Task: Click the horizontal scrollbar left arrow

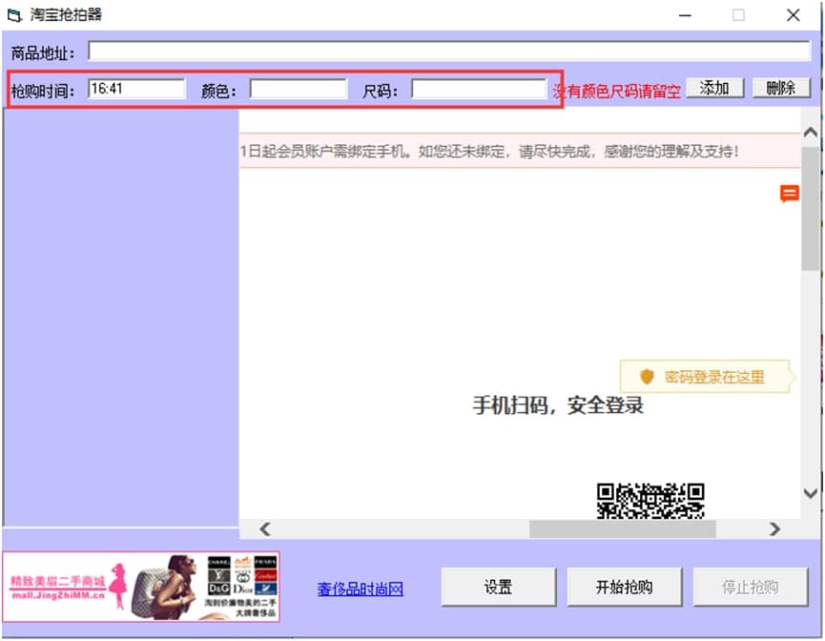Action: [x=265, y=528]
